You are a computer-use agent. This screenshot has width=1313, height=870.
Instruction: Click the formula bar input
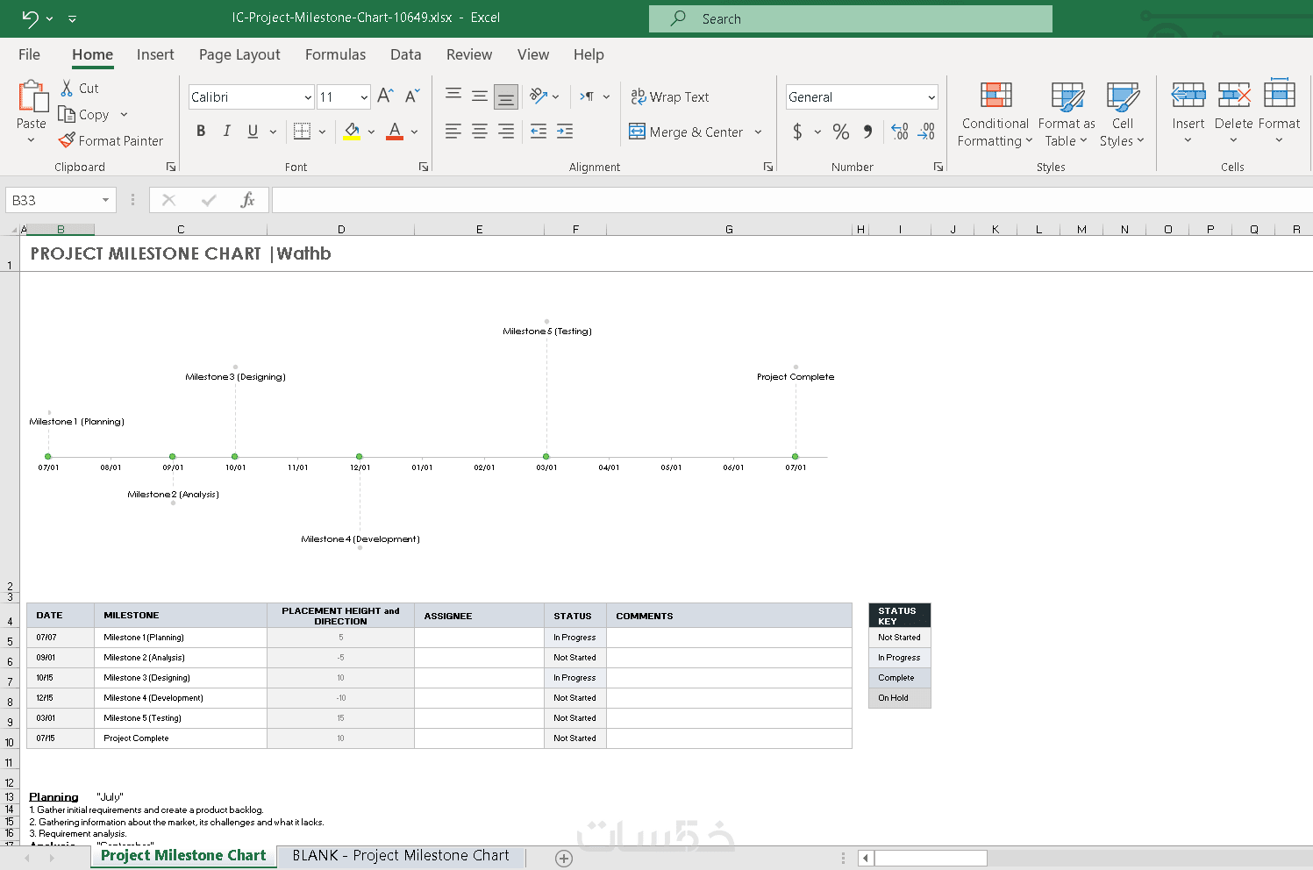click(792, 201)
